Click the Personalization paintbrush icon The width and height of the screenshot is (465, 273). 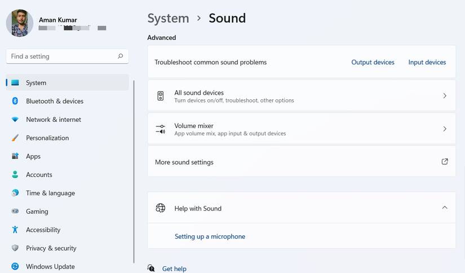[x=15, y=138]
